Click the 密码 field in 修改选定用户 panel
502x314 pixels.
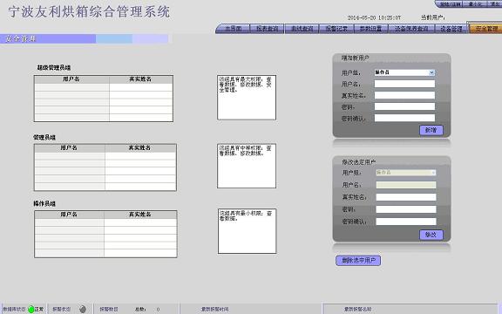[x=406, y=209]
